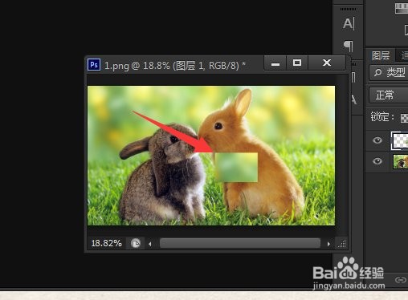Switch to the 图层 tab
Screen dimensions: 408x300
(x=381, y=55)
